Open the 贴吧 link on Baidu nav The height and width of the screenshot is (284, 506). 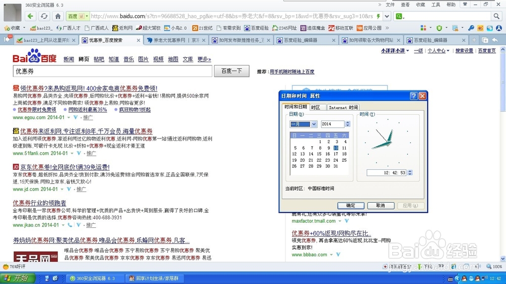coord(99,59)
